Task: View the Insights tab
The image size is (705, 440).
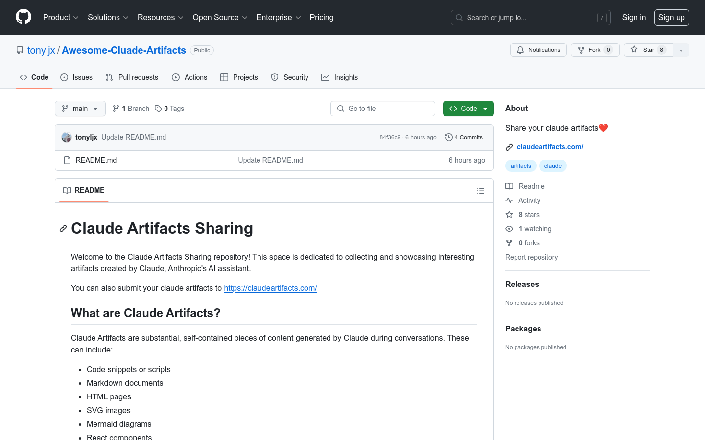Action: pyautogui.click(x=340, y=77)
